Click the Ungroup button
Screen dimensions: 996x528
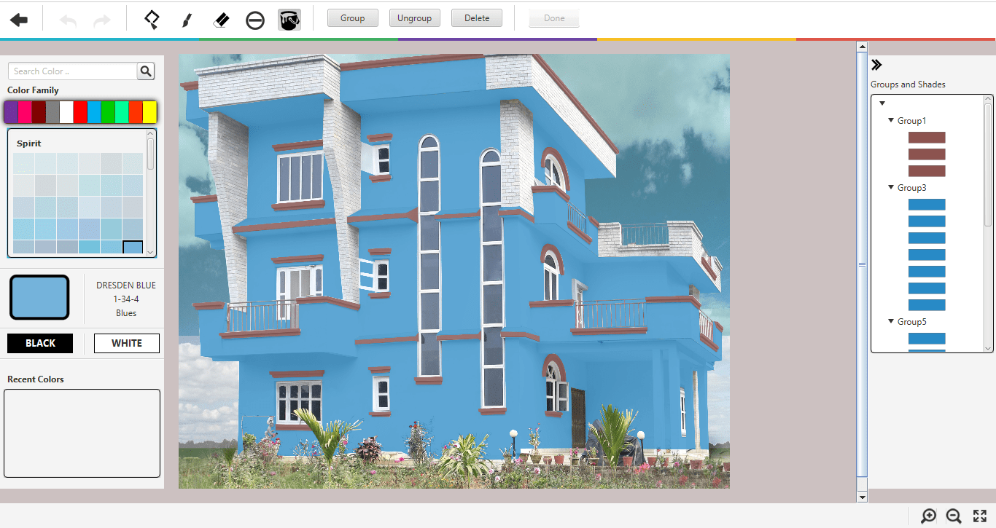pyautogui.click(x=415, y=18)
